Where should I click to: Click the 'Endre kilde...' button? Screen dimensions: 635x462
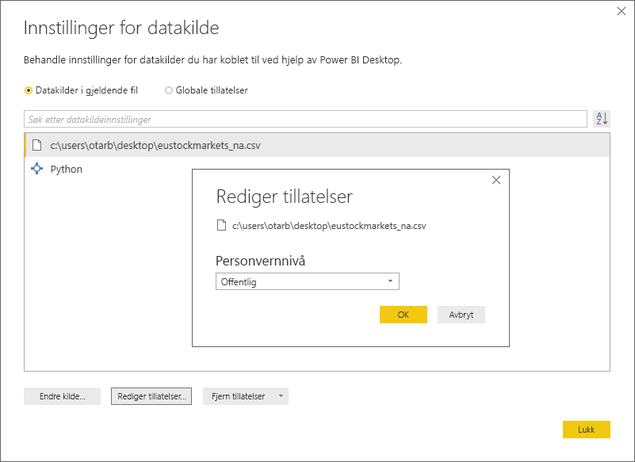(62, 396)
